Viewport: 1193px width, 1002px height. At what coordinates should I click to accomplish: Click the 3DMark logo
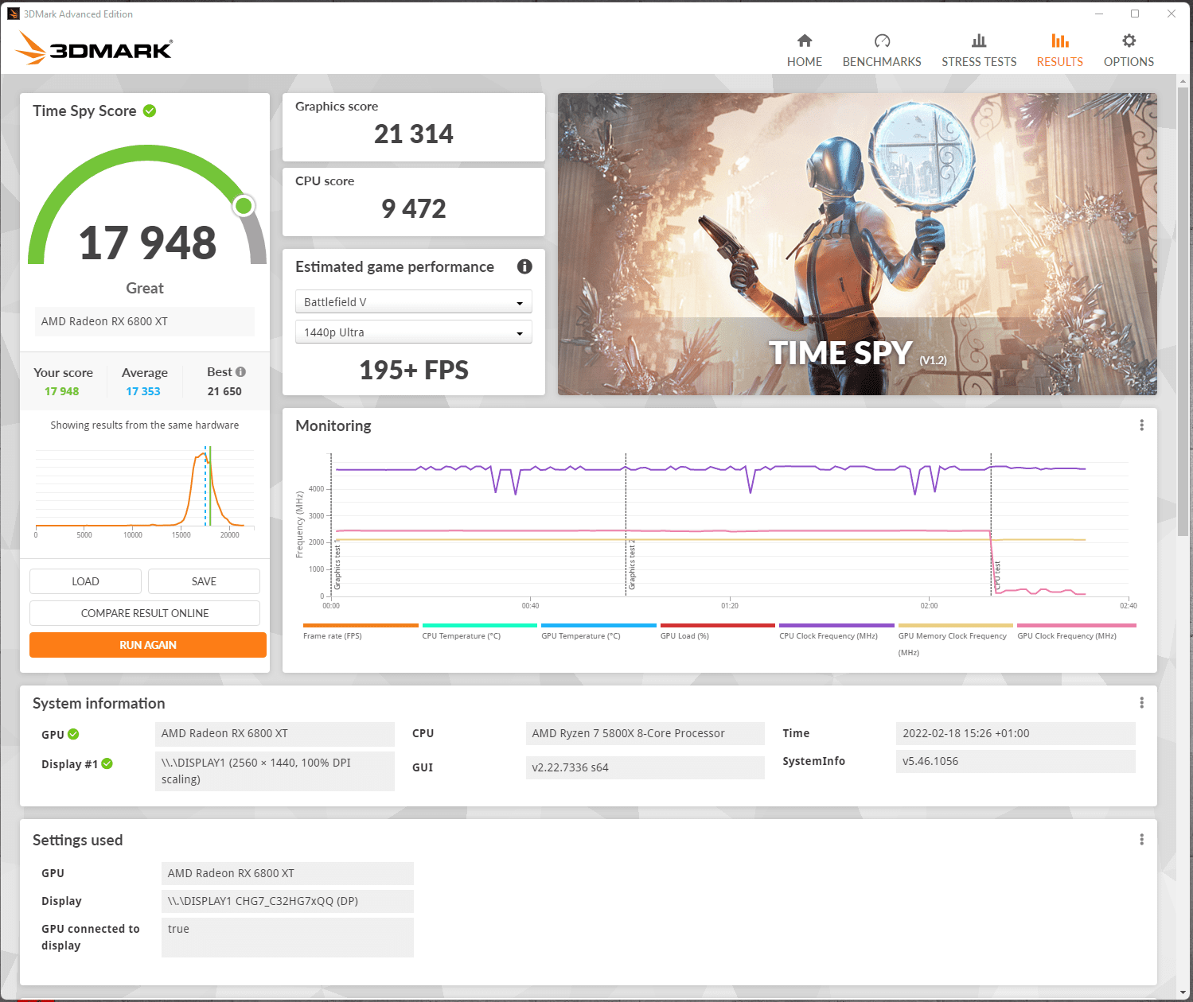click(x=94, y=49)
